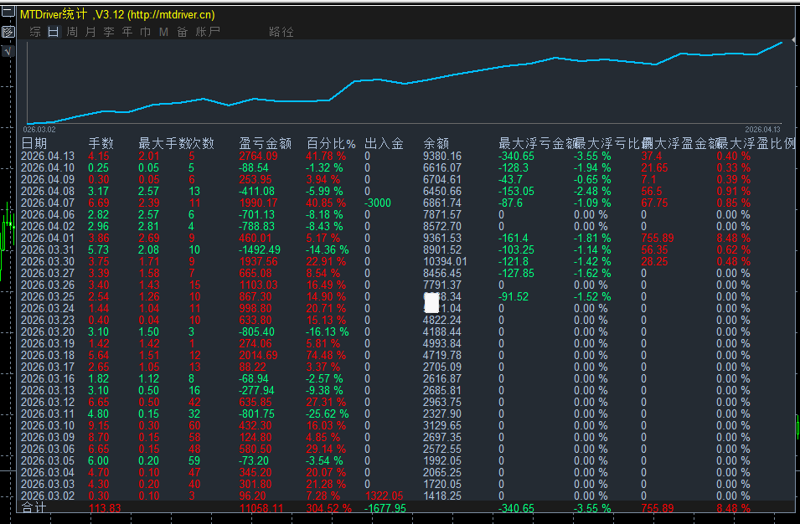Open the 季 quarterly tab

109,32
